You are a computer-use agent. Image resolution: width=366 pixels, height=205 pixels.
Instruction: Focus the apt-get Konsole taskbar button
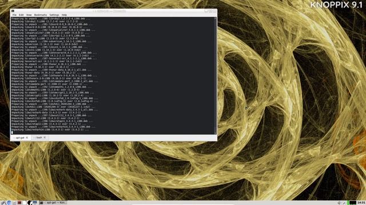click(x=53, y=203)
